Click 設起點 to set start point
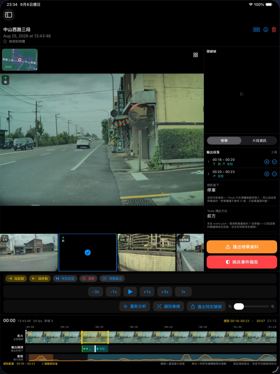280x374 pixels. (16, 279)
